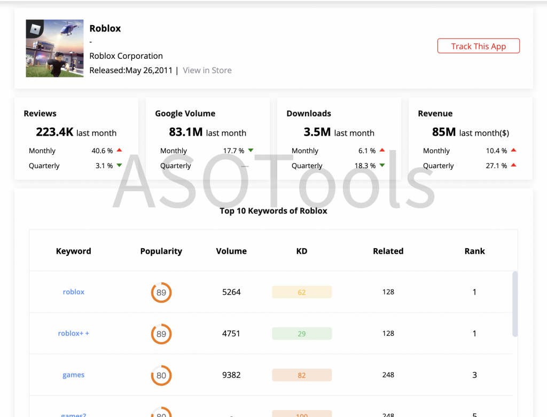Click the green KD badge showing 29
This screenshot has width=547, height=417.
[302, 334]
